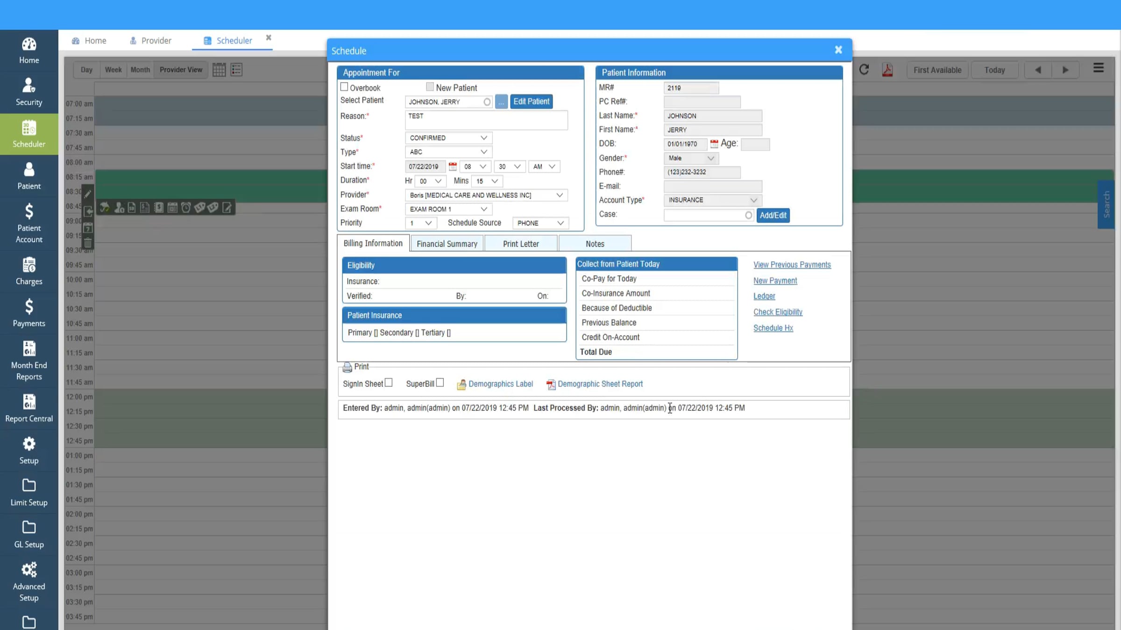Image resolution: width=1121 pixels, height=630 pixels.
Task: Open Limit Setup in the sidebar
Action: pos(29,492)
